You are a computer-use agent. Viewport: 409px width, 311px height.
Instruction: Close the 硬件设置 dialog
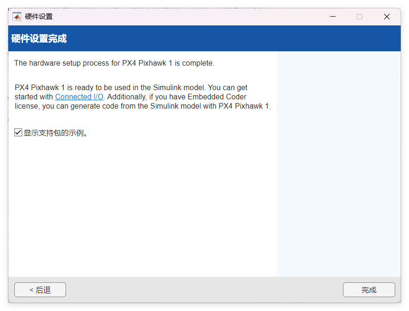point(387,17)
